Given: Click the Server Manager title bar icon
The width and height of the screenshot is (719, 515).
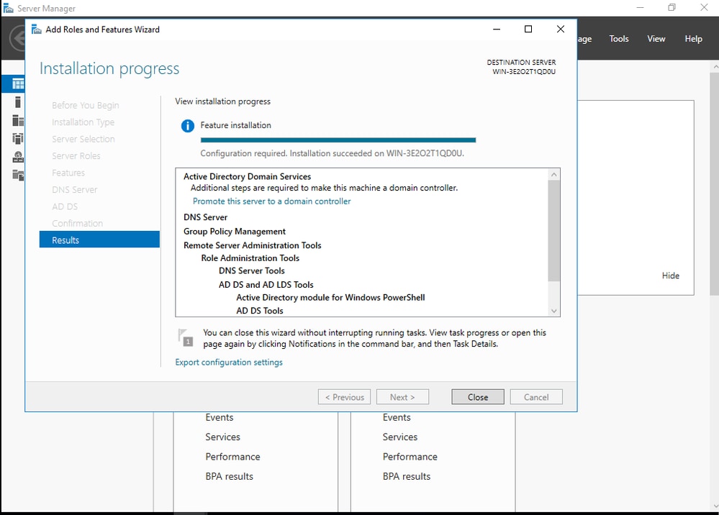Looking at the screenshot, I should coord(8,8).
